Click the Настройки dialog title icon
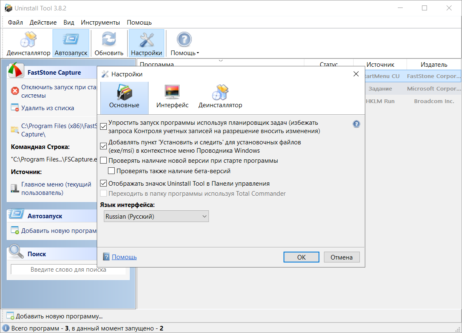The width and height of the screenshot is (462, 333). click(105, 74)
